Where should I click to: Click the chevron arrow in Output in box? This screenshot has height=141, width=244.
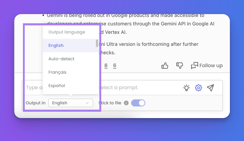87,103
